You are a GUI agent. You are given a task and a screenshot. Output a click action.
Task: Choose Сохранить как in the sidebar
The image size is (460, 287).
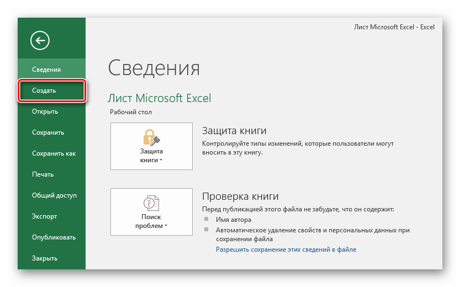click(x=52, y=153)
